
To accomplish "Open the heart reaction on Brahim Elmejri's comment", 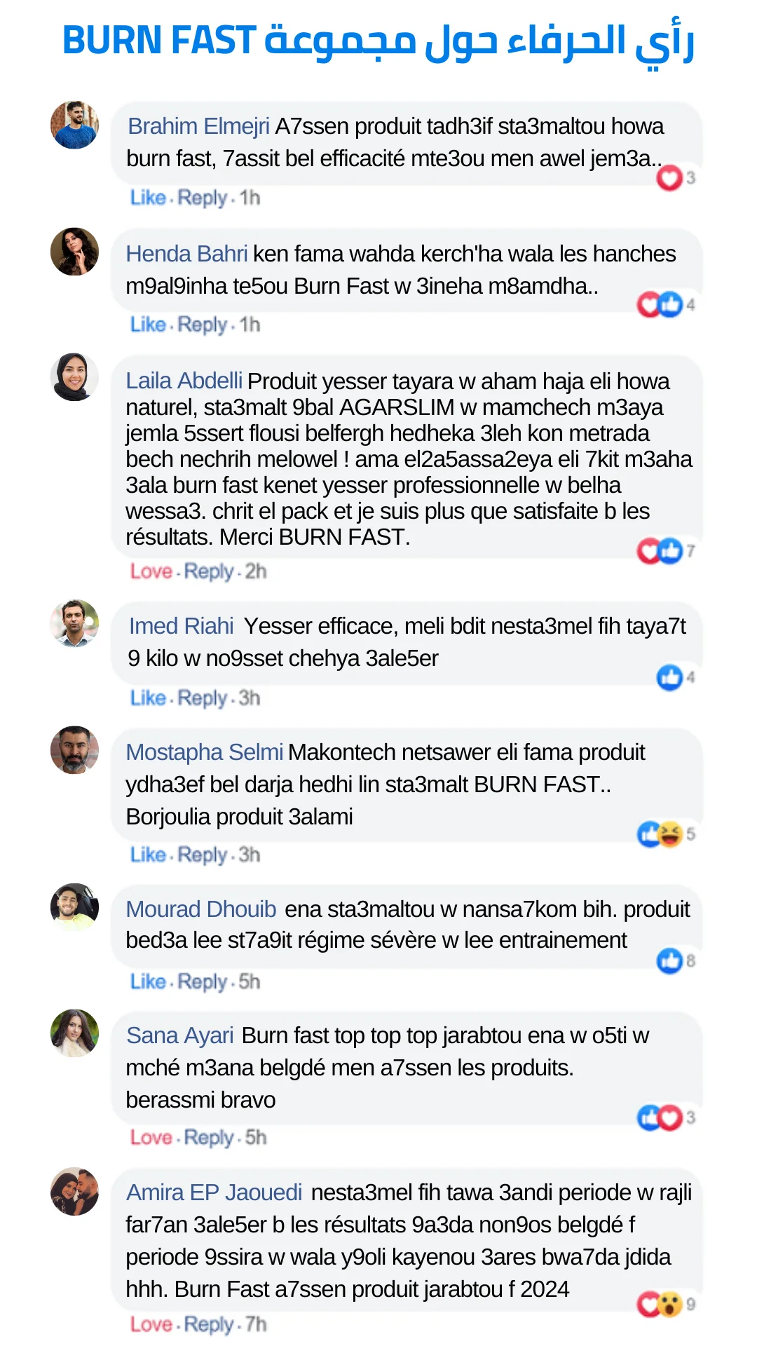I will click(669, 177).
